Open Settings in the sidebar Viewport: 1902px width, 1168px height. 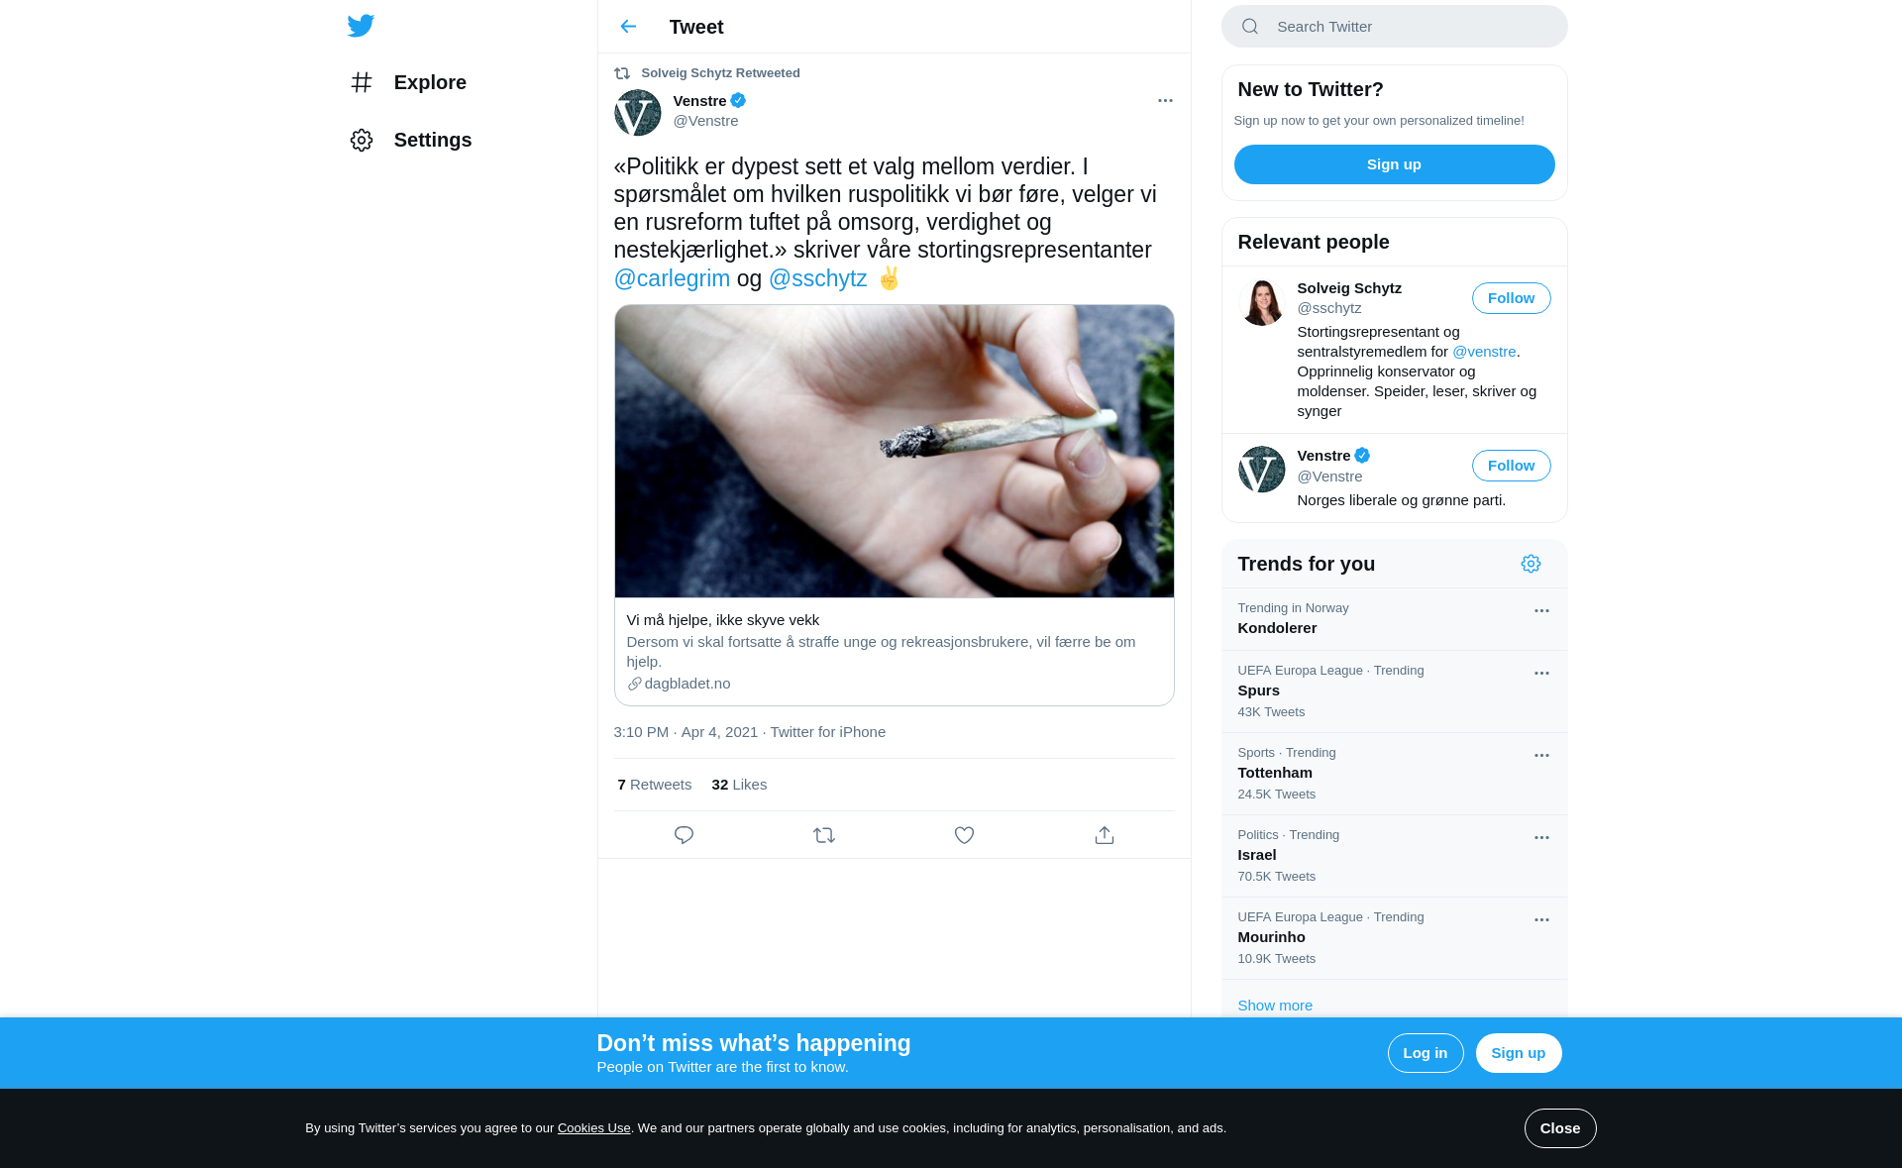410,140
